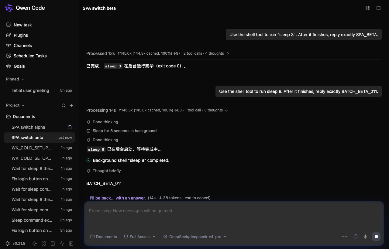Select the Documents project folder

pyautogui.click(x=39, y=117)
